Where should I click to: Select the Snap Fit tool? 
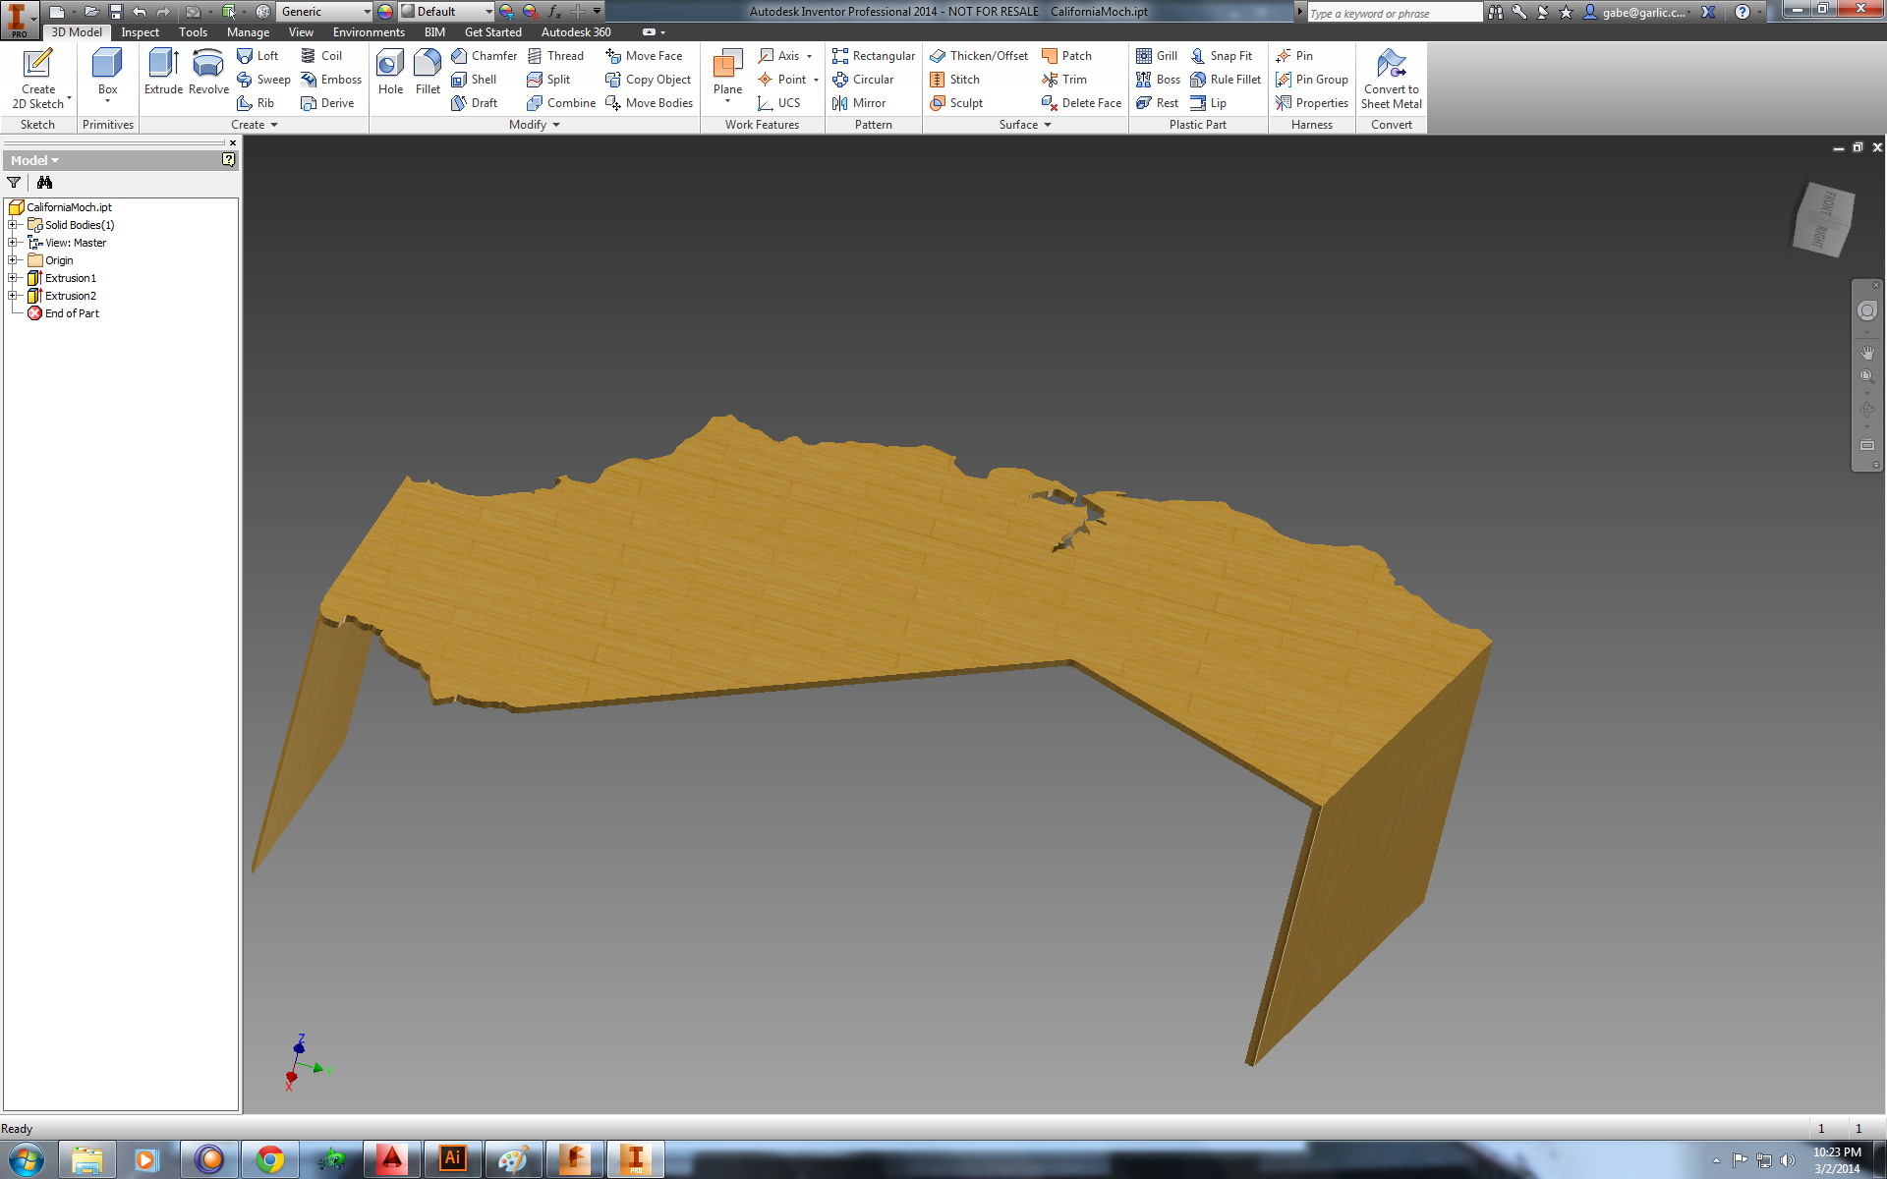[x=1222, y=56]
